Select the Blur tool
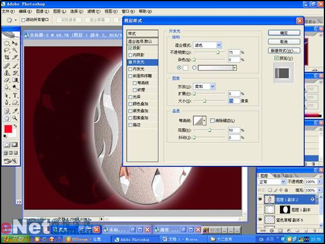Viewport: 325px width, 244px height. [6, 87]
